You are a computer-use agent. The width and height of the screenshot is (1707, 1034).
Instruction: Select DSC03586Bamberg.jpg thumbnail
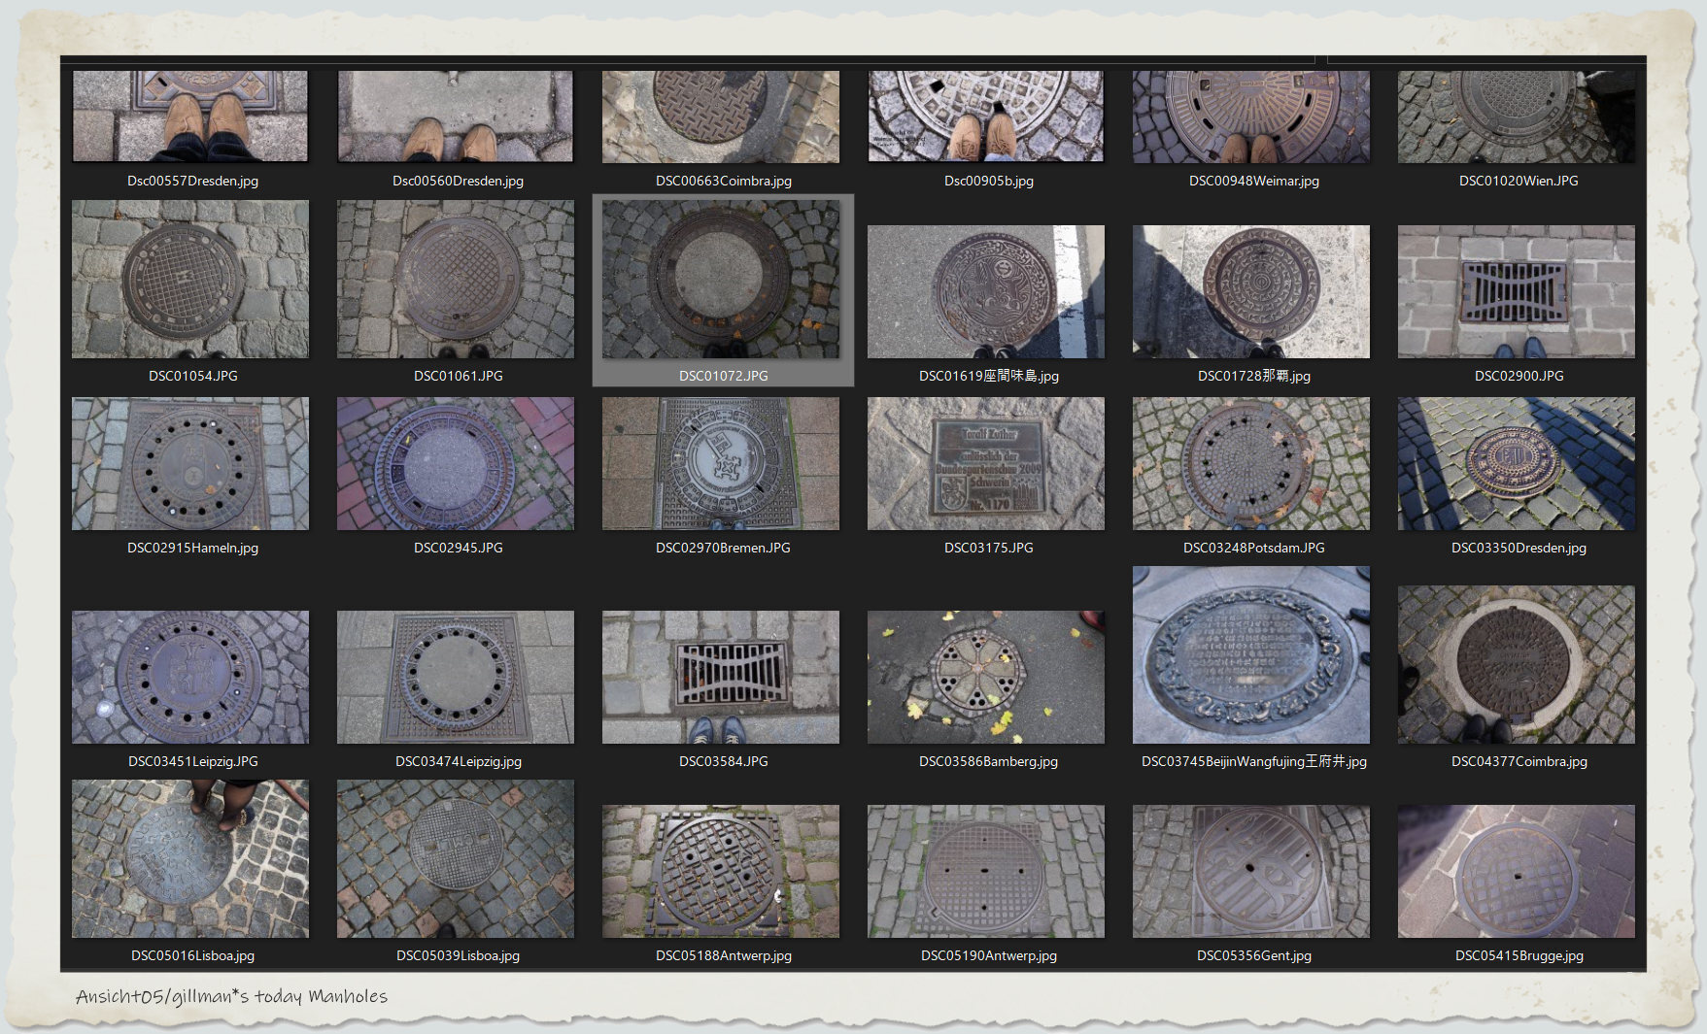pyautogui.click(x=986, y=678)
